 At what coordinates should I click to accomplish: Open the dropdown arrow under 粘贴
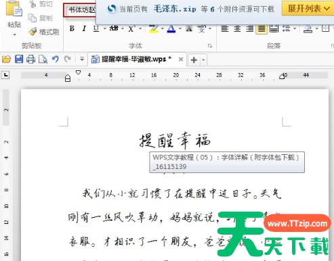[14, 34]
